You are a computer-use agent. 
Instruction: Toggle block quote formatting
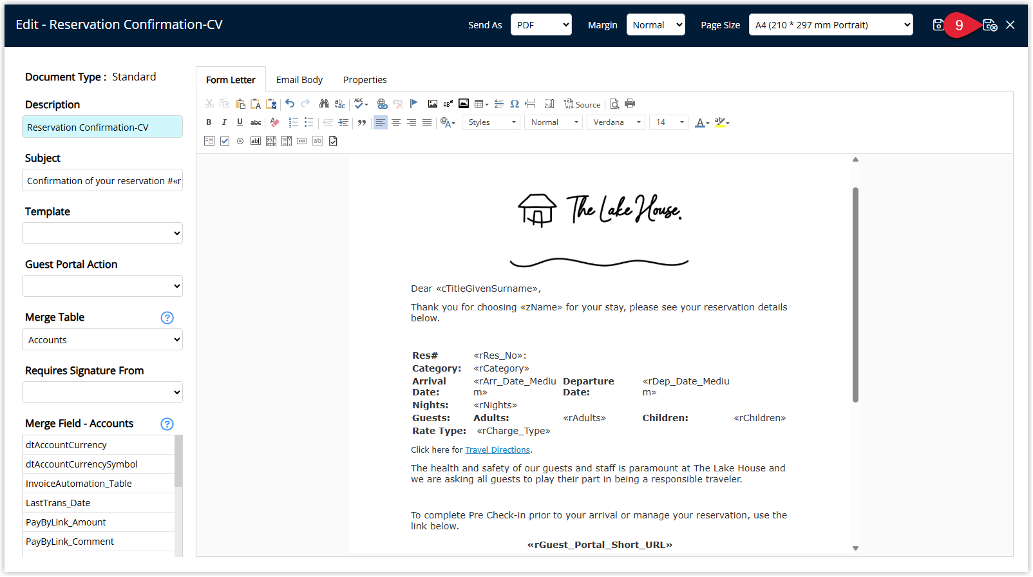(362, 122)
